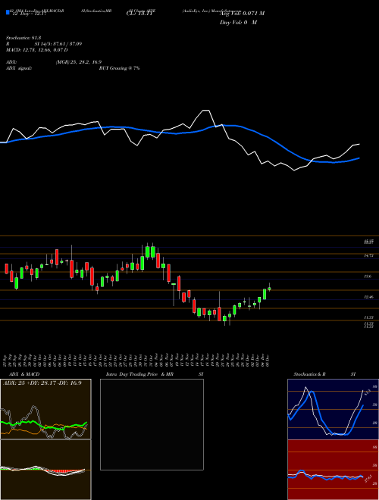The width and height of the screenshot is (379, 500).
Task: Click the 'Stochastics & R' panel title
Action: (x=309, y=374)
